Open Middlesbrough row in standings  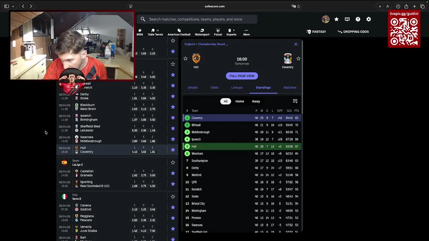tap(242, 132)
